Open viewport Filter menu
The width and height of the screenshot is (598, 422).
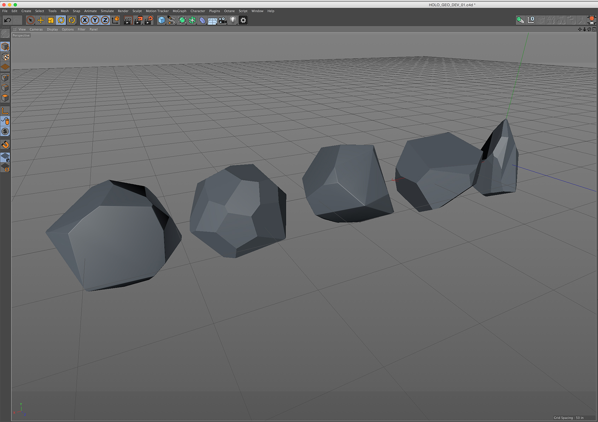82,29
